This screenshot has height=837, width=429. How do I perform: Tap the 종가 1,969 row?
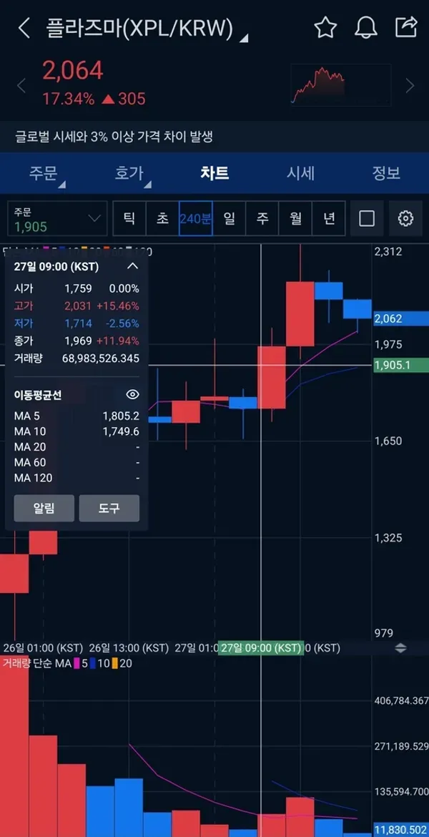coord(77,341)
